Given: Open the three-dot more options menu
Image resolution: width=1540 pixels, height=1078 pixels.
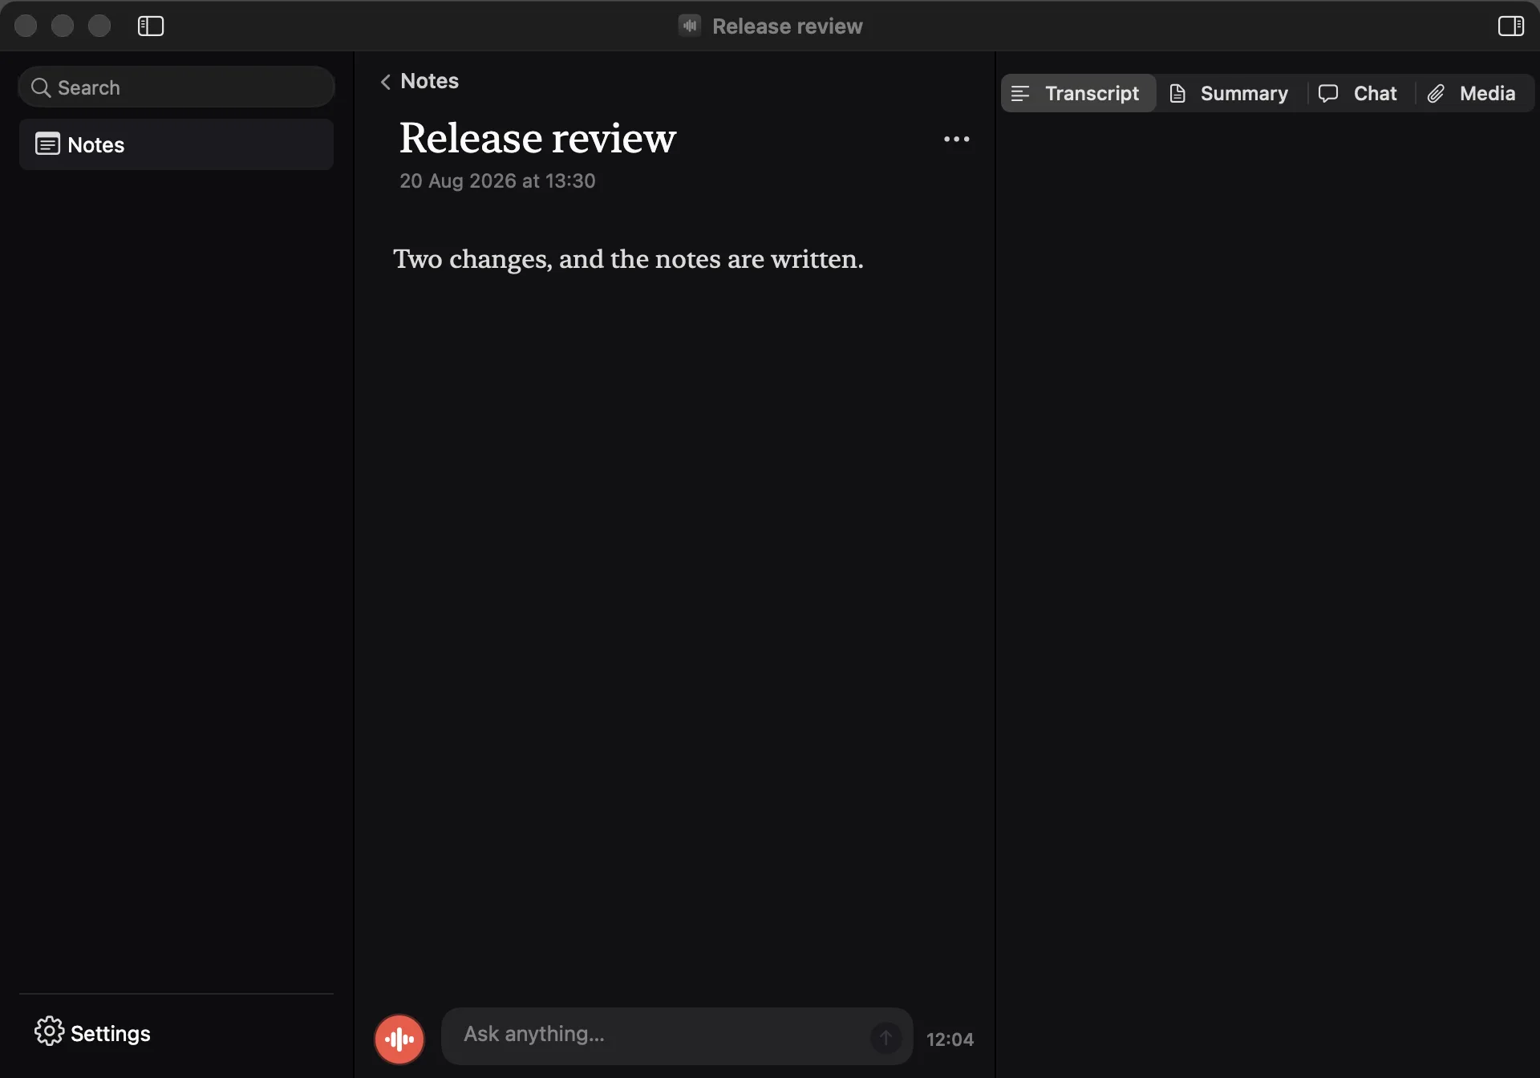Looking at the screenshot, I should click(x=956, y=140).
